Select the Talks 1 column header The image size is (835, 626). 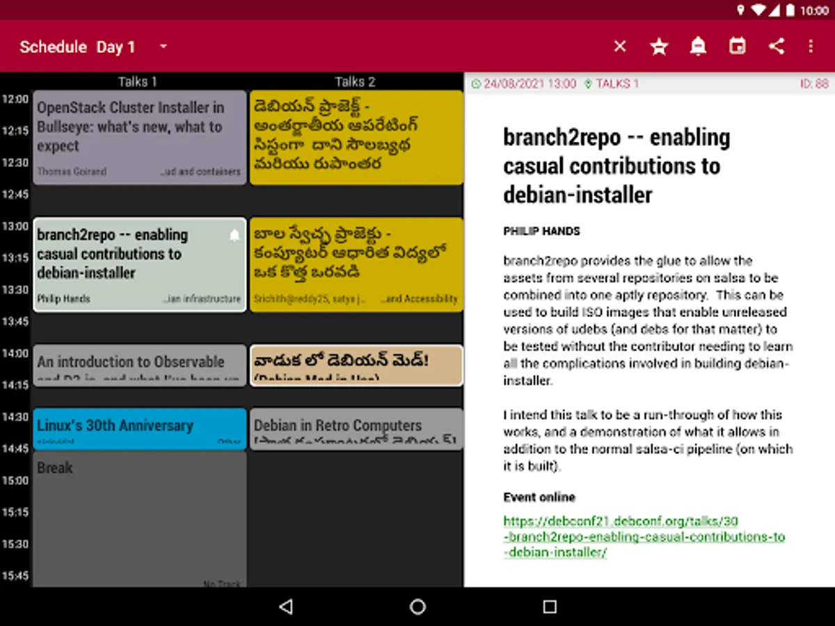pos(137,81)
